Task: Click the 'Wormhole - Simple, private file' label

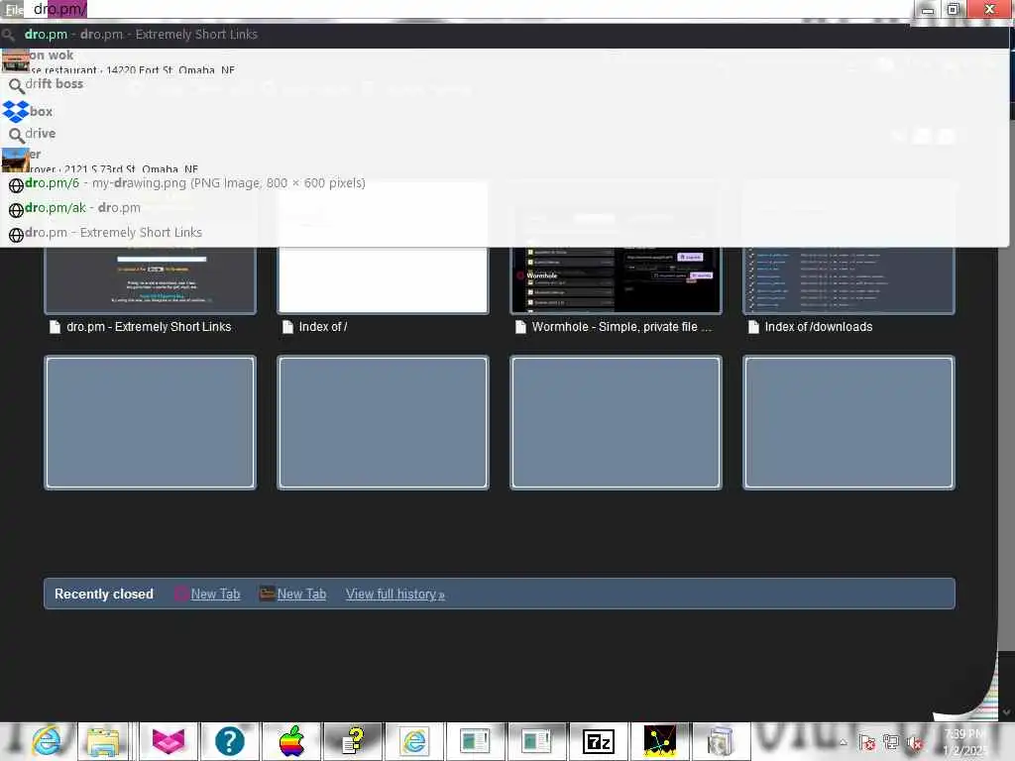Action: tap(621, 327)
